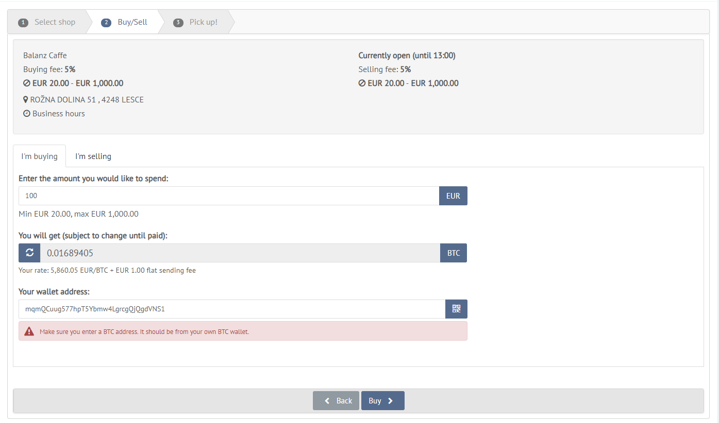The image size is (719, 423).
Task: Focus the wallet address field
Action: 232,309
